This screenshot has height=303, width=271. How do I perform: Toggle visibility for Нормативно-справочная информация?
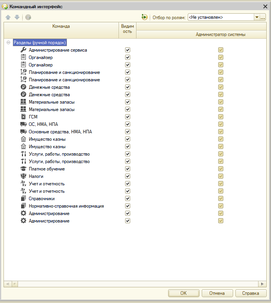point(127,206)
